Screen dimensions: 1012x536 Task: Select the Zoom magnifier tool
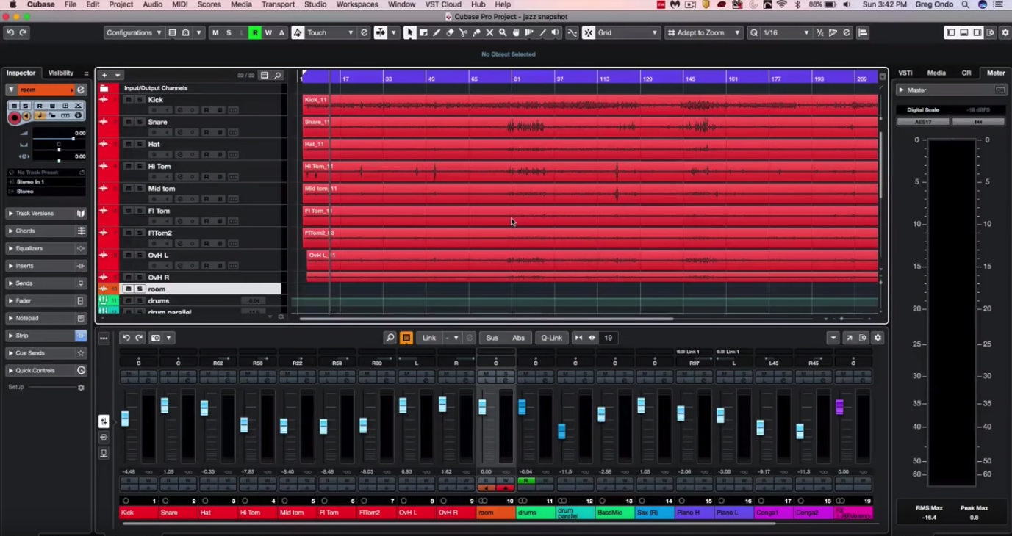[x=503, y=32]
